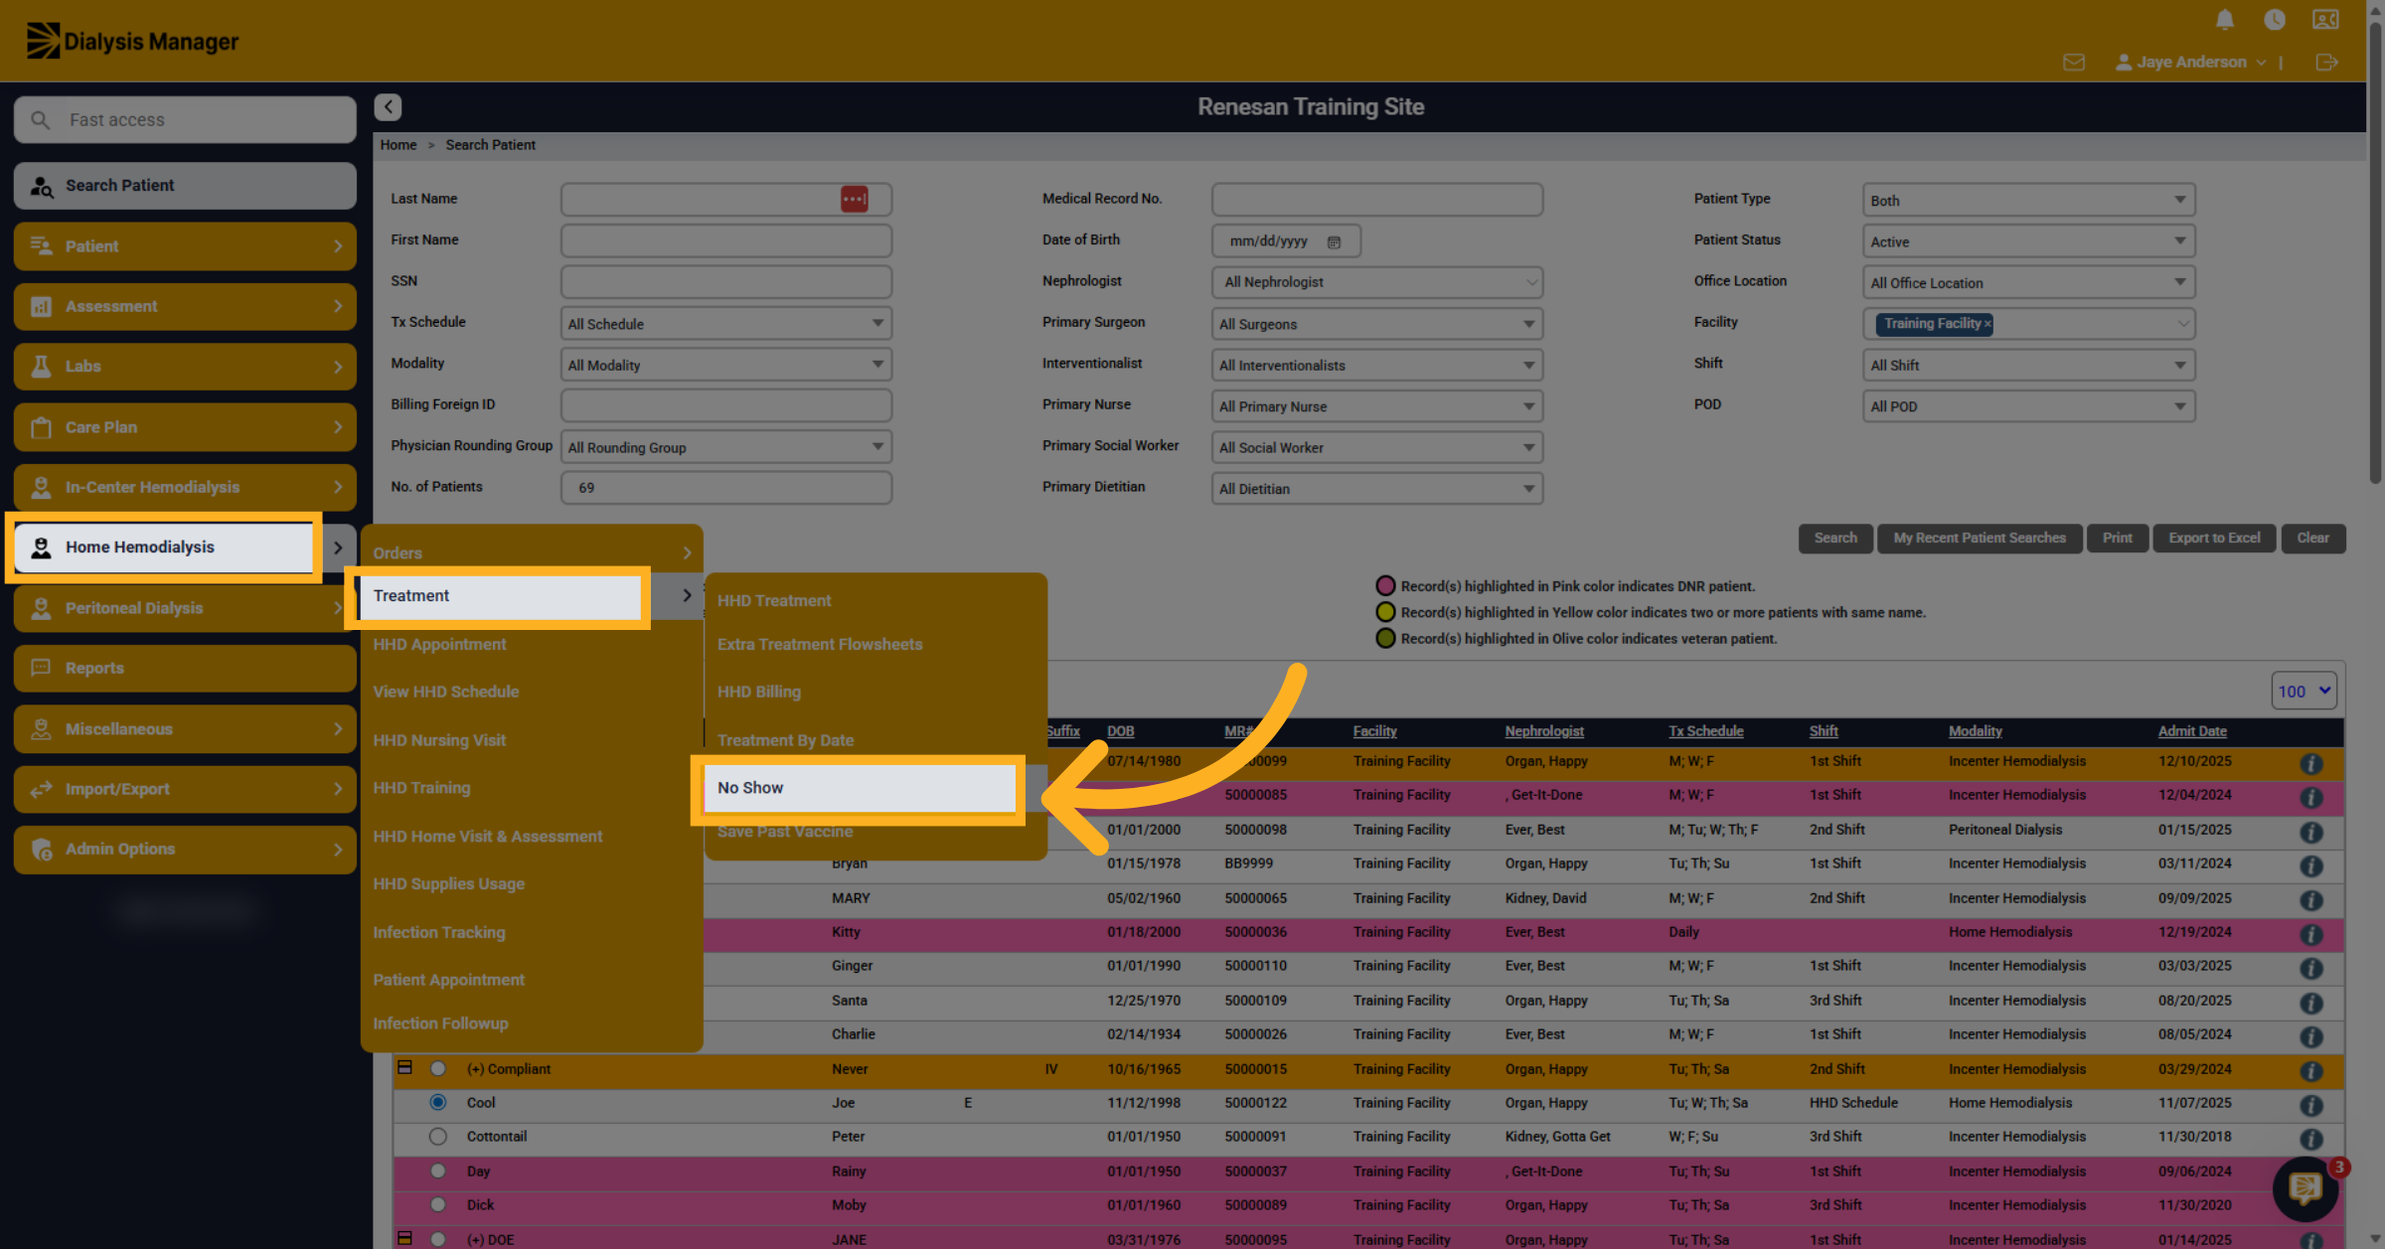
Task: Open the chat support bubble
Action: [x=2305, y=1187]
